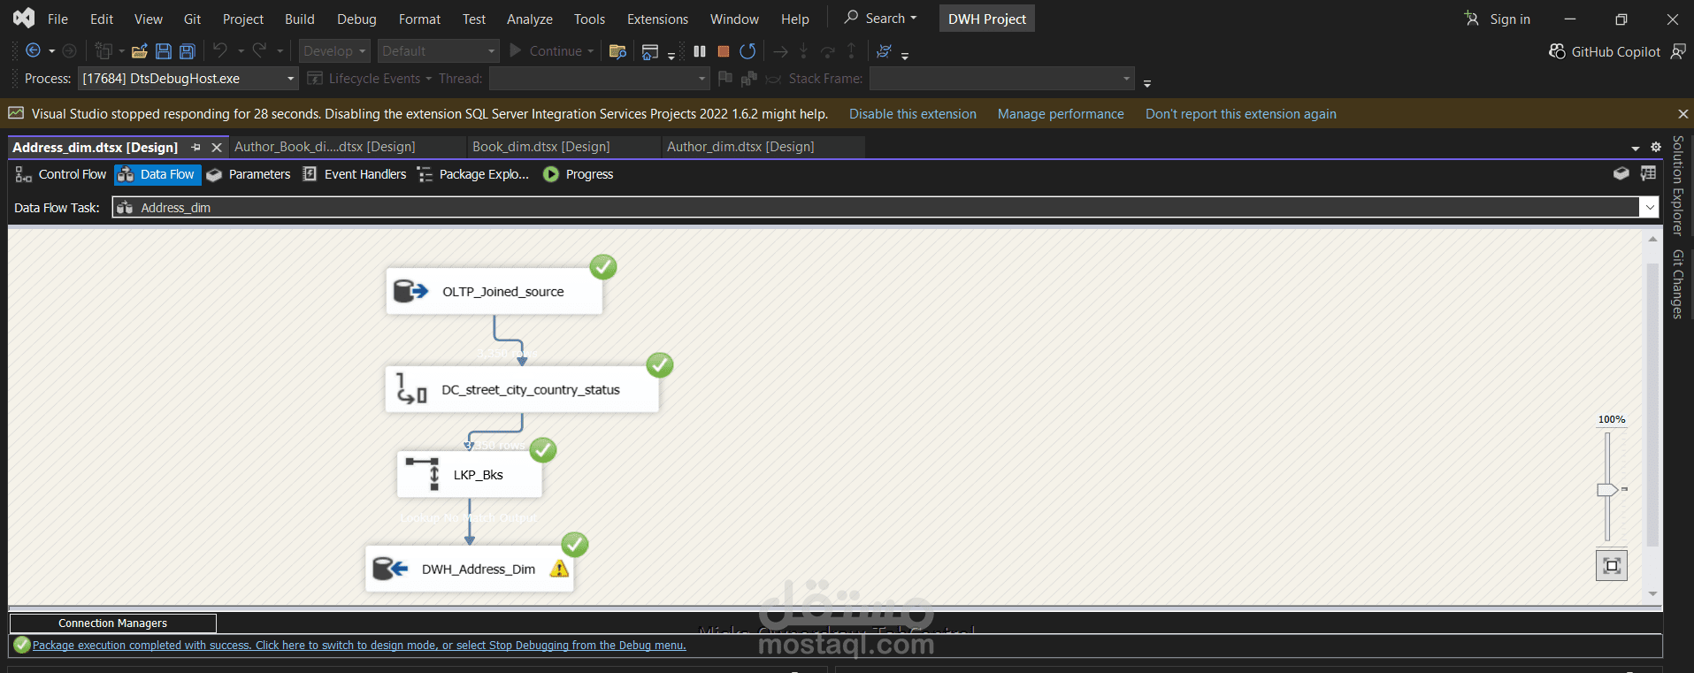
Task: Open GitHub Copilot from the top-right badge
Action: (1605, 51)
